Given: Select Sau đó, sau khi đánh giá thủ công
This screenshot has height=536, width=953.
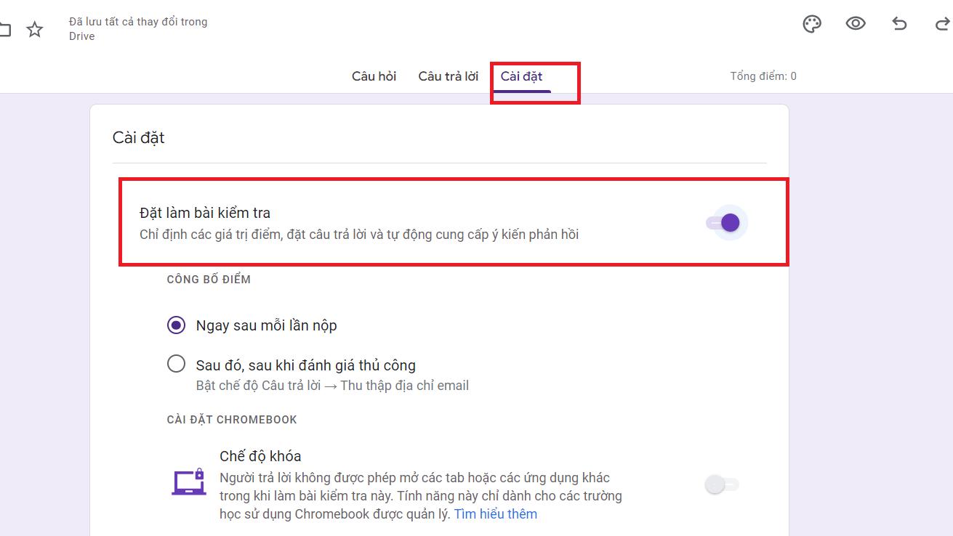Looking at the screenshot, I should tap(176, 364).
